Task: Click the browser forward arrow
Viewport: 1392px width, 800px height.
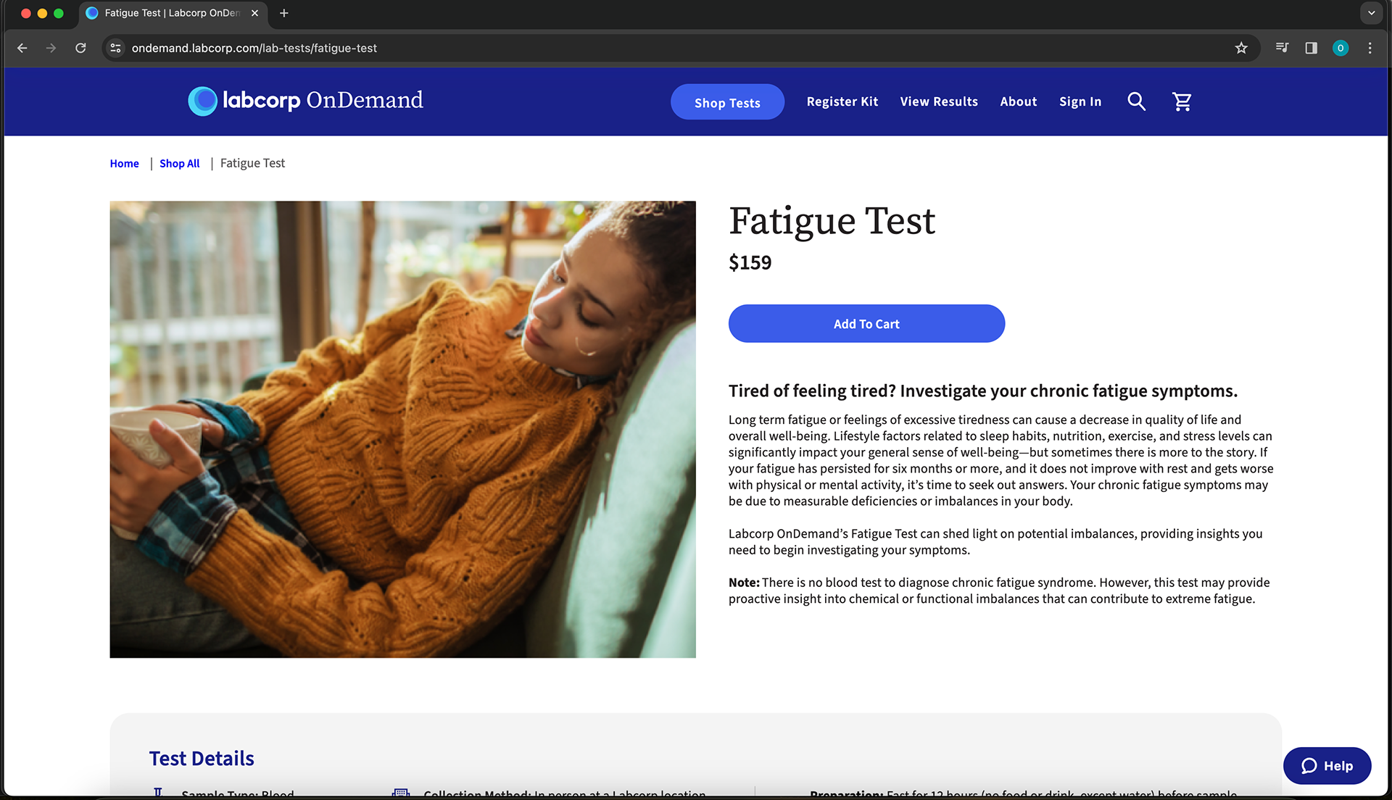Action: 51,48
